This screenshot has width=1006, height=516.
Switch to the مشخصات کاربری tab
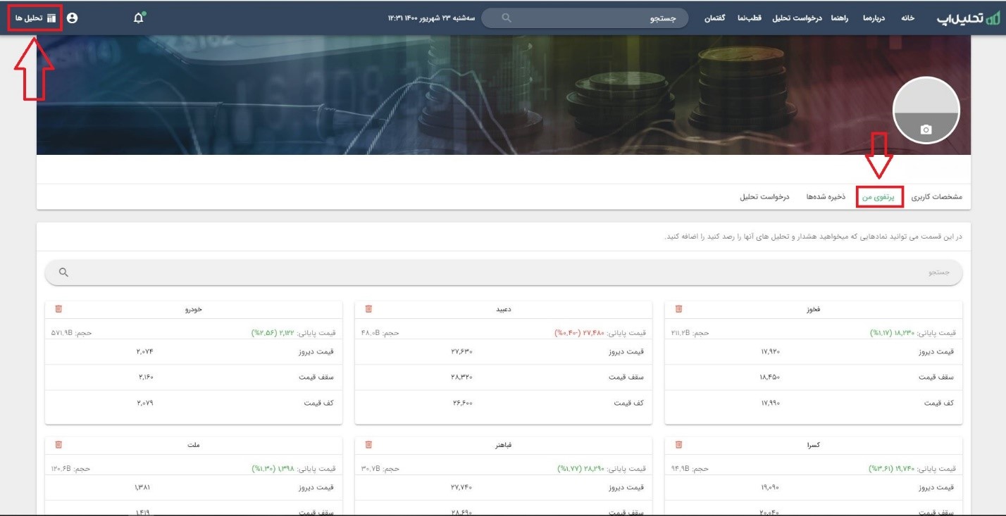tap(937, 197)
